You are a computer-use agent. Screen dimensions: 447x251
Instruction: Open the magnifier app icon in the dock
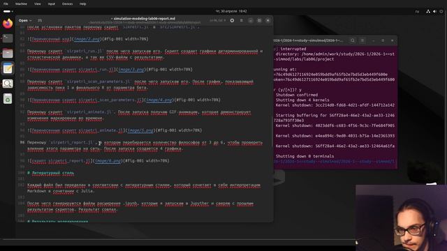(8, 84)
